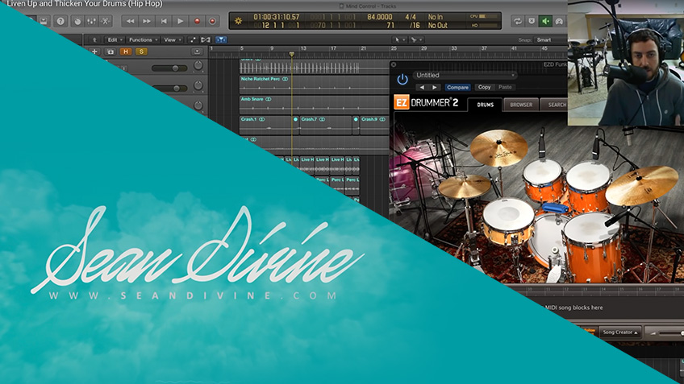Click the Fast Forward transport button
The width and height of the screenshot is (684, 384).
147,21
